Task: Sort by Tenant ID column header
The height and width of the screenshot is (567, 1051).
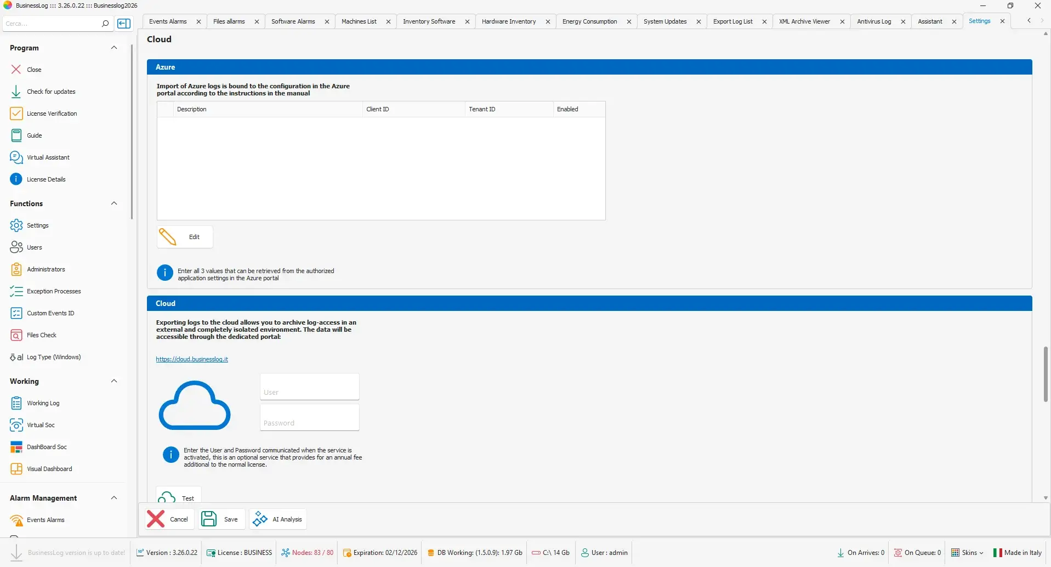Action: coord(509,109)
